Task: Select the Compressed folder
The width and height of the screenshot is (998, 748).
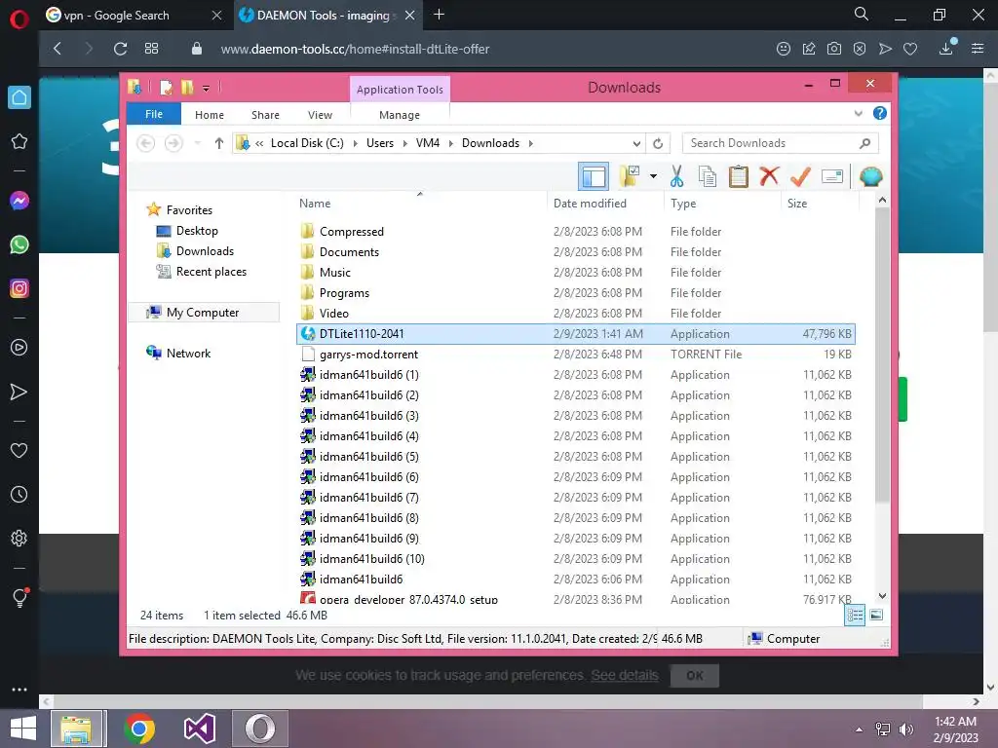Action: (x=576, y=232)
